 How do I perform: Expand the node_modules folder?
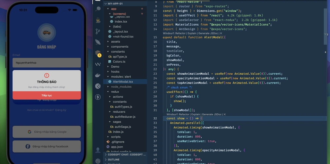121,87
